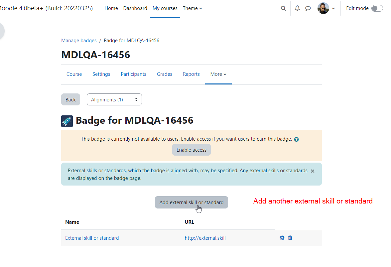Click the user avatar picture
This screenshot has width=391, height=267.
coord(323,8)
